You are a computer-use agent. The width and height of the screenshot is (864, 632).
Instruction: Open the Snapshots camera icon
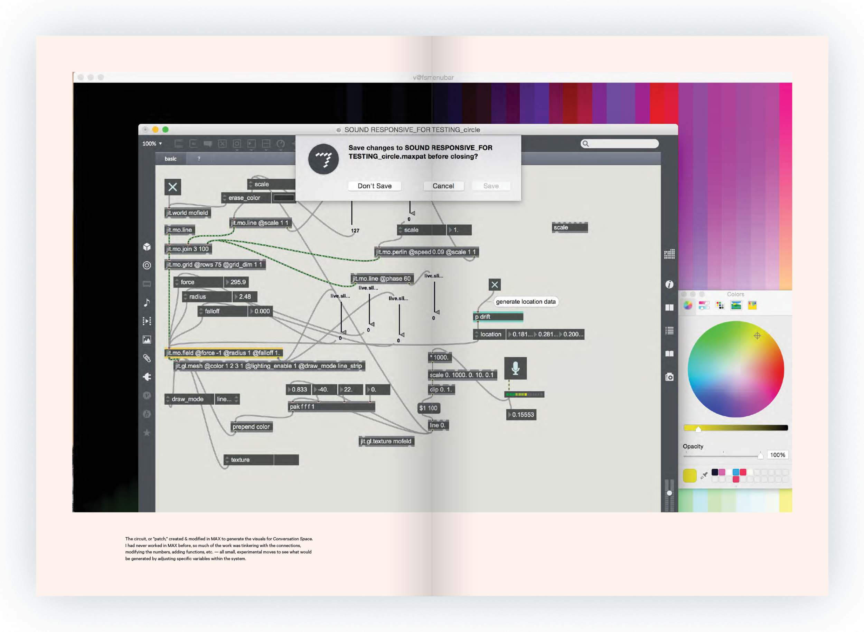pos(669,377)
